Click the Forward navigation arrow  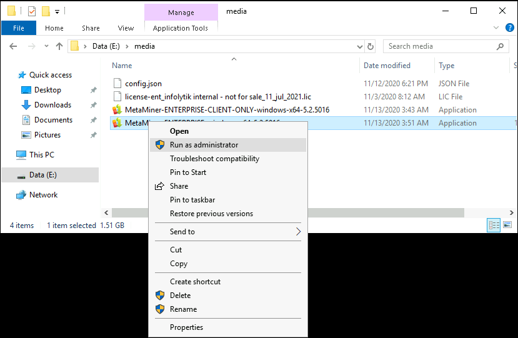tap(31, 46)
